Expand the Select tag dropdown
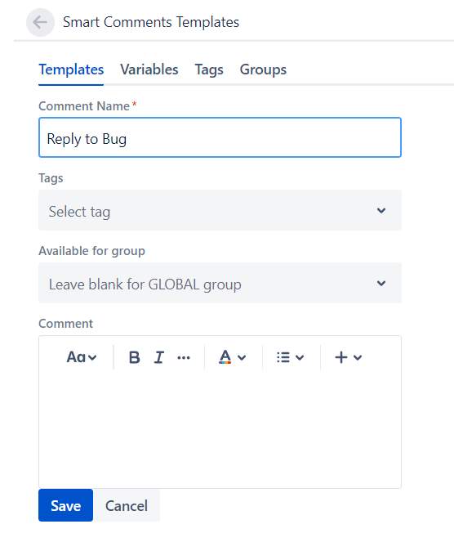 [x=220, y=210]
